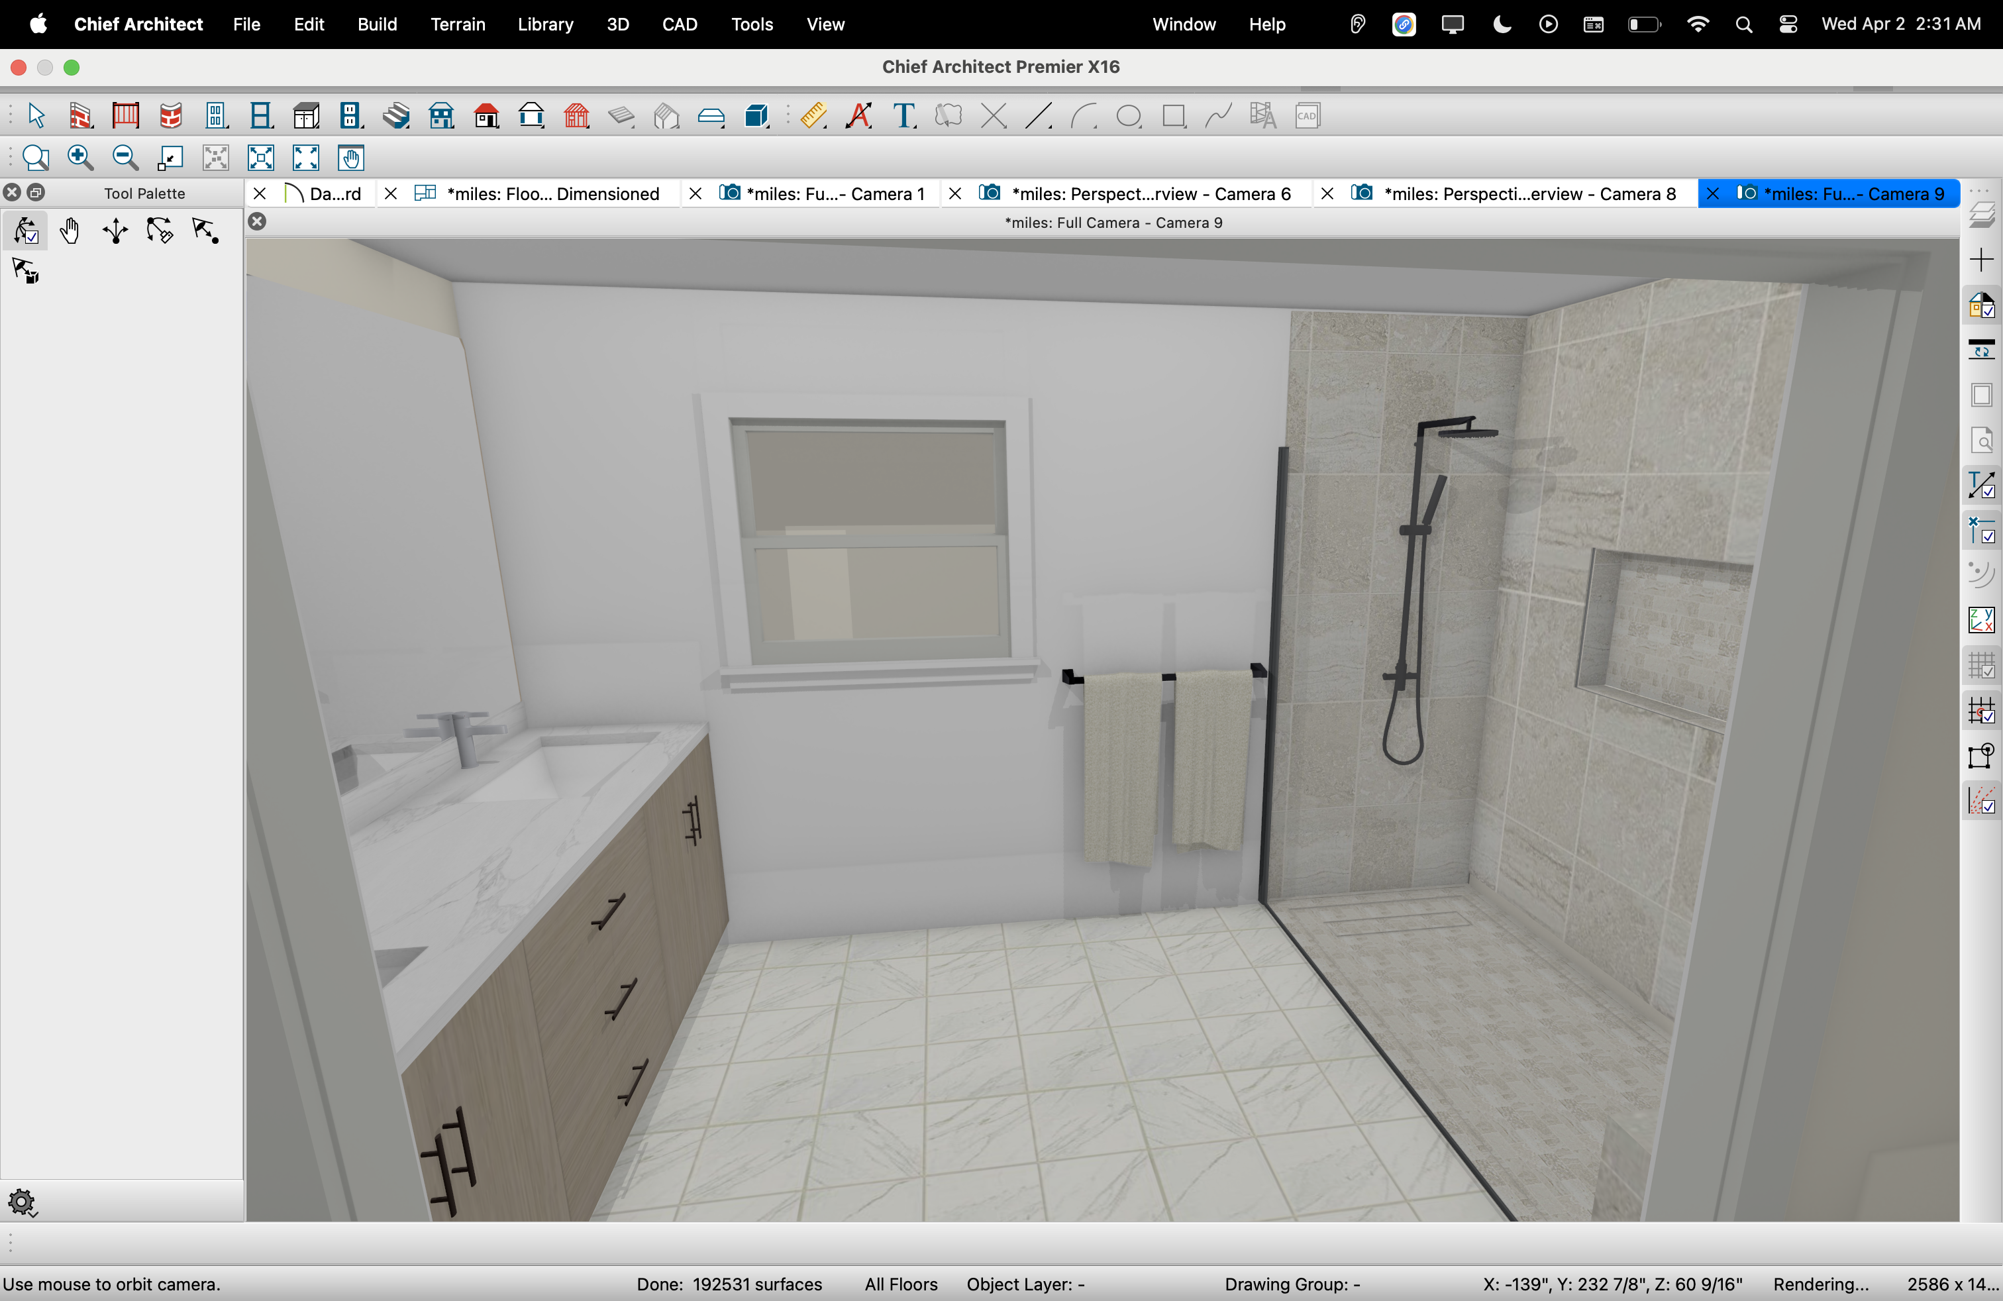The height and width of the screenshot is (1301, 2003).
Task: Switch to Perspective Overview Camera 6 tab
Action: (x=1150, y=193)
